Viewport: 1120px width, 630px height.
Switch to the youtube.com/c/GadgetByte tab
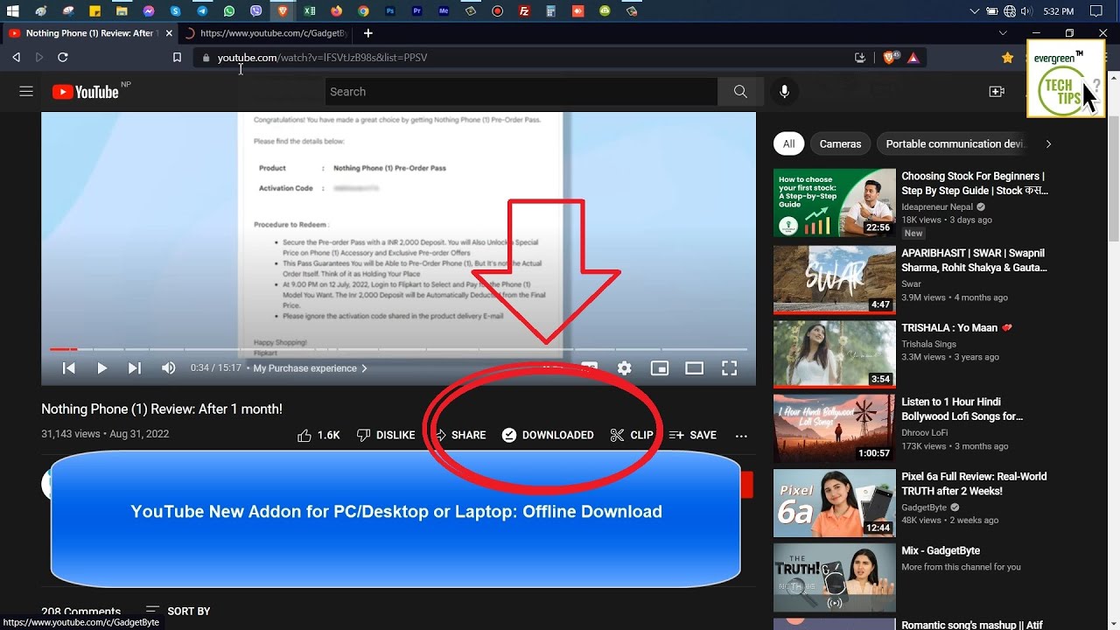[265, 33]
